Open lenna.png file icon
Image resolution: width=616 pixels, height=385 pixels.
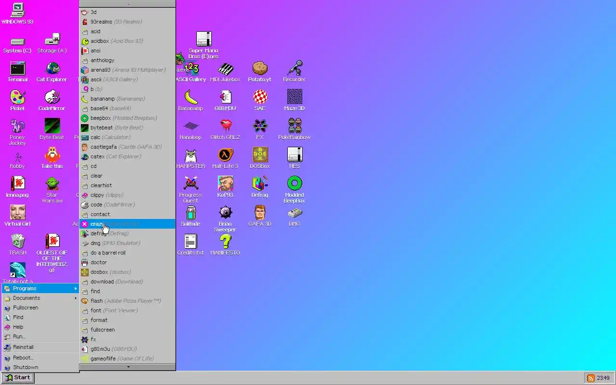17,188
